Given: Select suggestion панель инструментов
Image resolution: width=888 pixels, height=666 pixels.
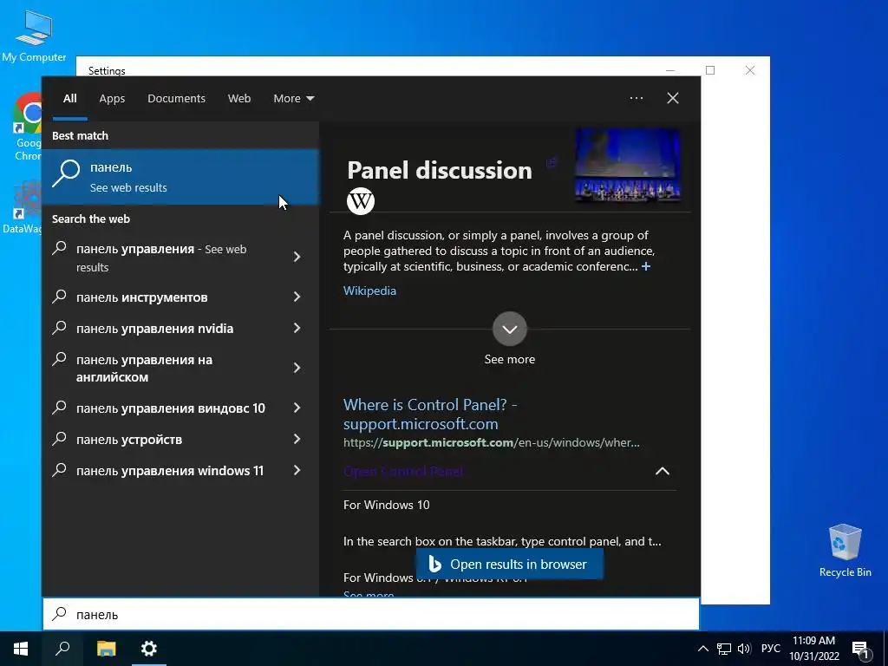Looking at the screenshot, I should coord(141,297).
